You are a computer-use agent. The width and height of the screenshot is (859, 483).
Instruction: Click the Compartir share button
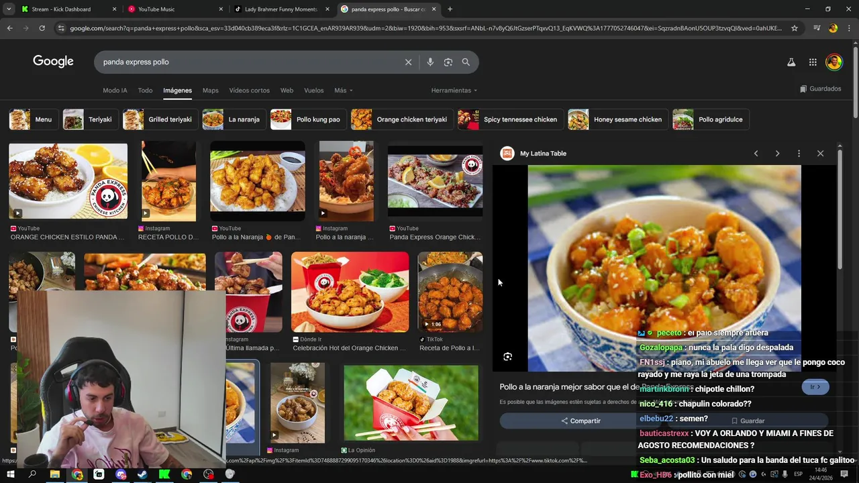click(x=580, y=421)
